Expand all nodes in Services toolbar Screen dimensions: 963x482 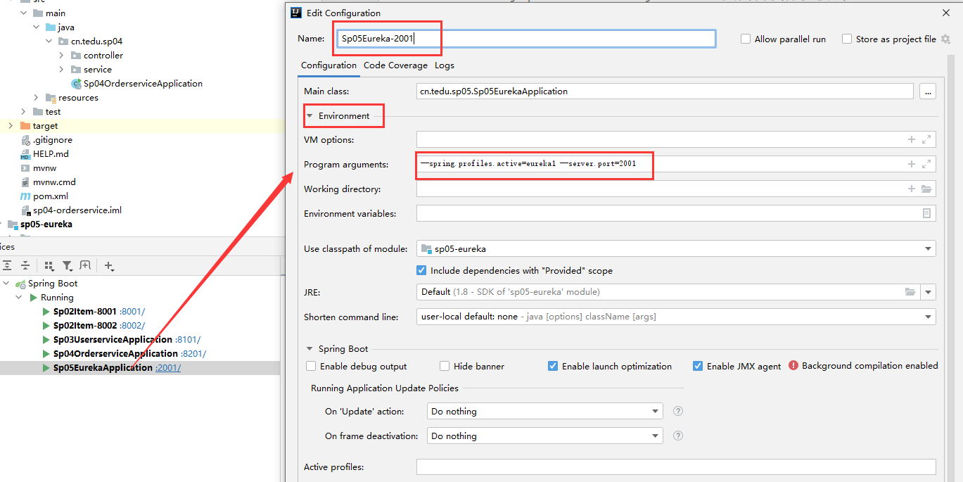(x=7, y=265)
